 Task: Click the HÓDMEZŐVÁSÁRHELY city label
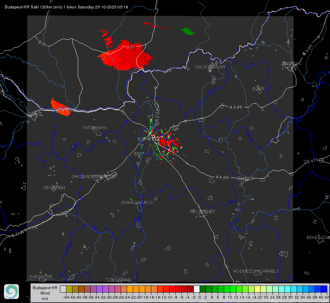pos(256,271)
